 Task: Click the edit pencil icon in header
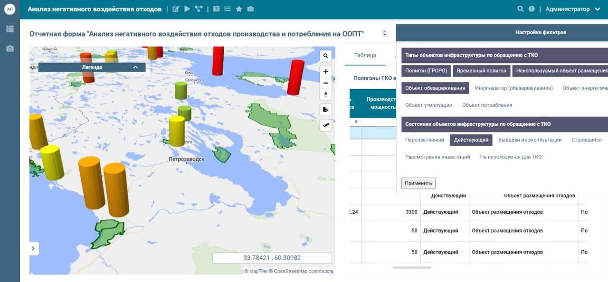pos(176,9)
